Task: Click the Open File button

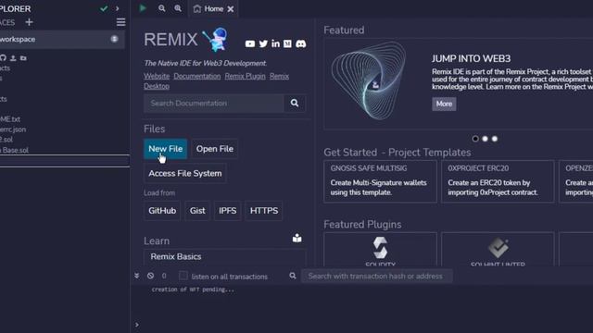Action: click(x=214, y=149)
